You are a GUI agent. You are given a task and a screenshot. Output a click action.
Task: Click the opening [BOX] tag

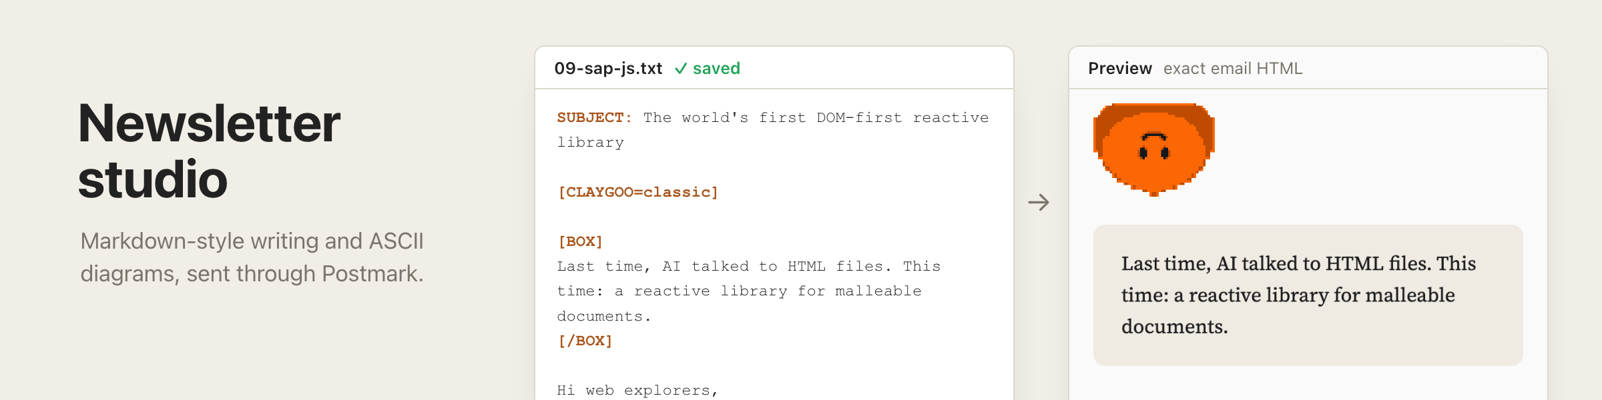[580, 241]
